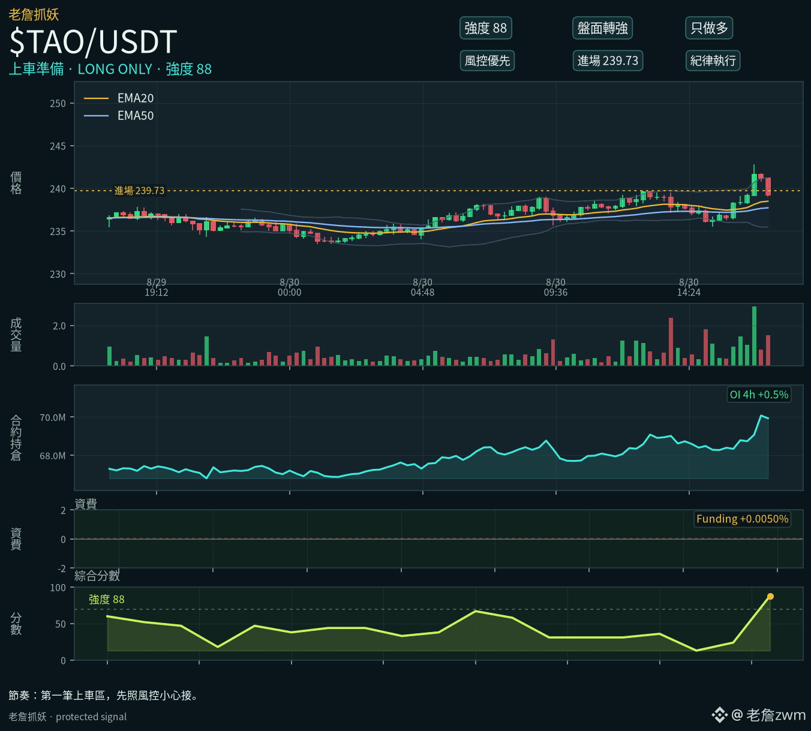Click the tallest green volume bar
The width and height of the screenshot is (811, 731).
point(754,336)
